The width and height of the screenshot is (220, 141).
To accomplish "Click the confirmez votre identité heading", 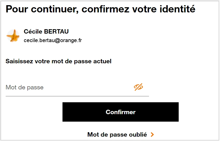I will tap(138, 9).
